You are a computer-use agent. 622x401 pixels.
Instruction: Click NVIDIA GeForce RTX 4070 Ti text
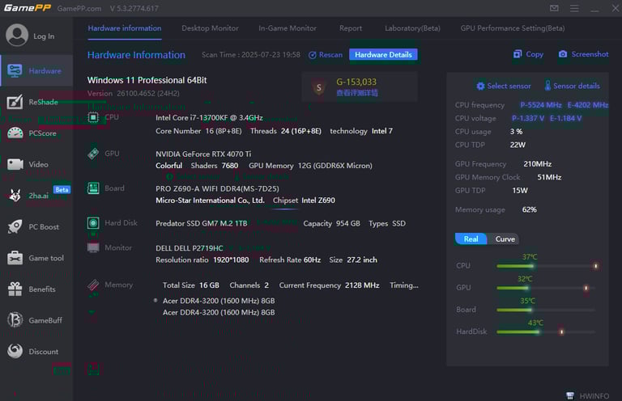[203, 154]
